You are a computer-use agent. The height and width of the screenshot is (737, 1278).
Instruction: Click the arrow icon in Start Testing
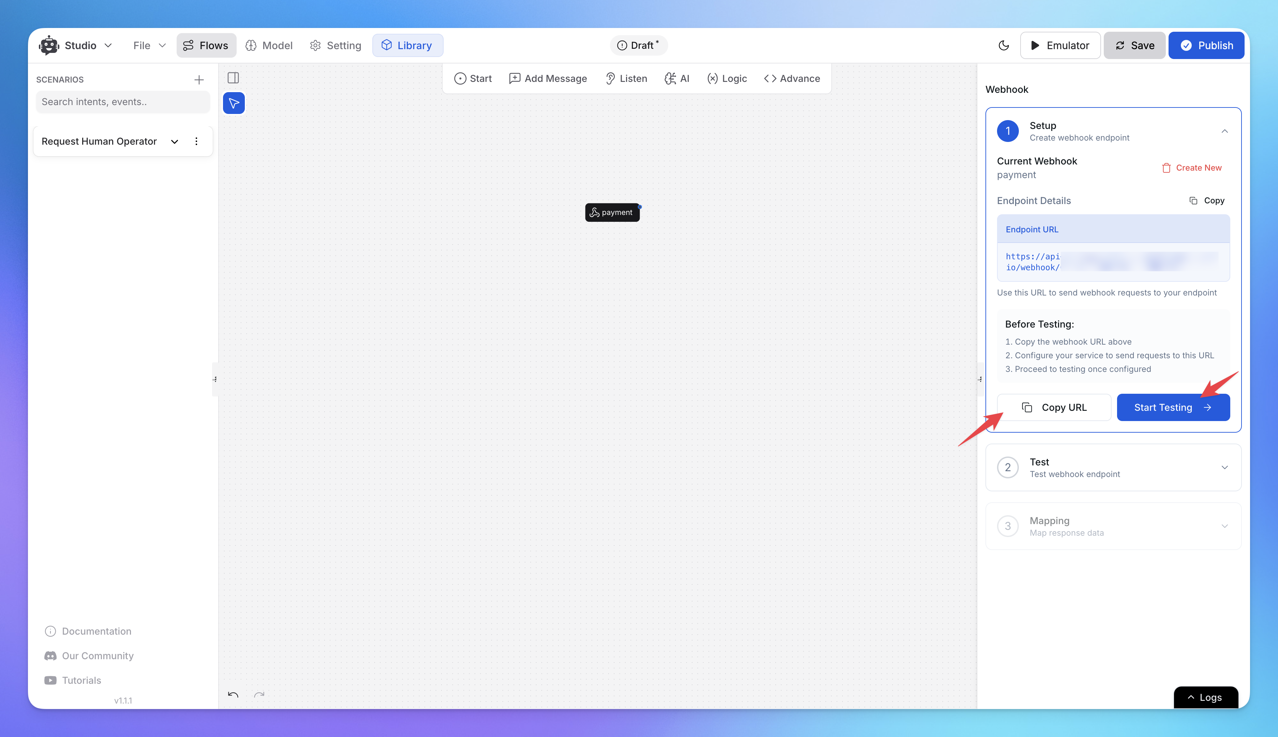1208,407
